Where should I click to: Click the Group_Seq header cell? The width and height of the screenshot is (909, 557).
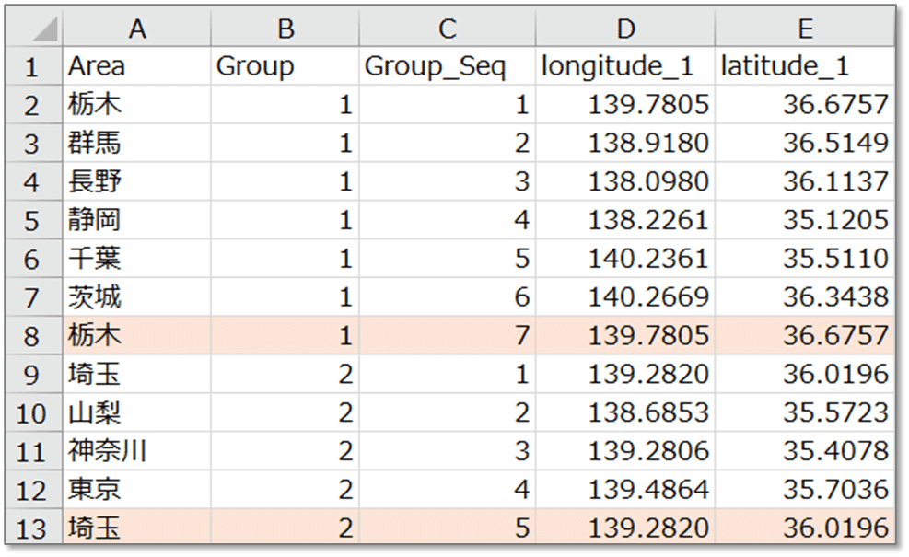click(447, 66)
